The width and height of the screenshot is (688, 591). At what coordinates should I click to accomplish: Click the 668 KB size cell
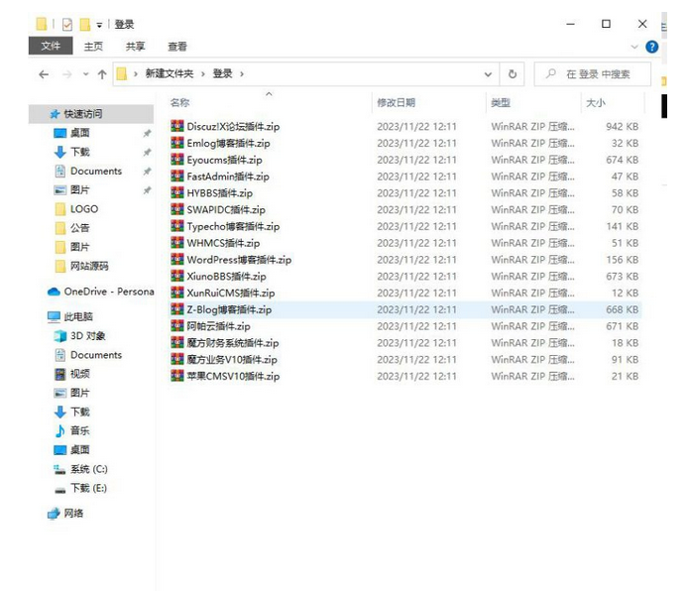[x=623, y=309]
